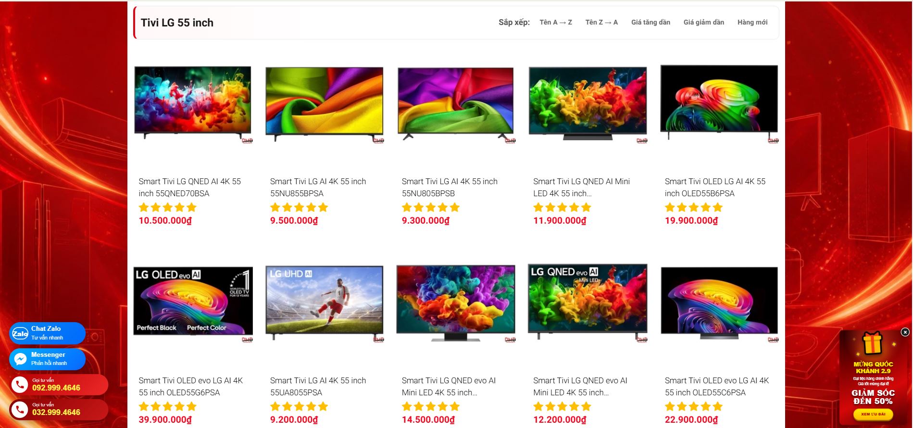Click LG QNED evo AI Mini LED thumbnail
The image size is (913, 428).
pos(588,303)
